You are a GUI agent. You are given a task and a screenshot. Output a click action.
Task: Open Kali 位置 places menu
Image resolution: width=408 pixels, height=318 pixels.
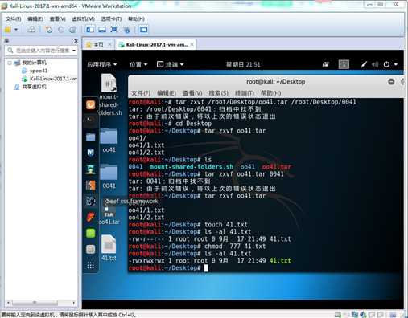(x=138, y=64)
